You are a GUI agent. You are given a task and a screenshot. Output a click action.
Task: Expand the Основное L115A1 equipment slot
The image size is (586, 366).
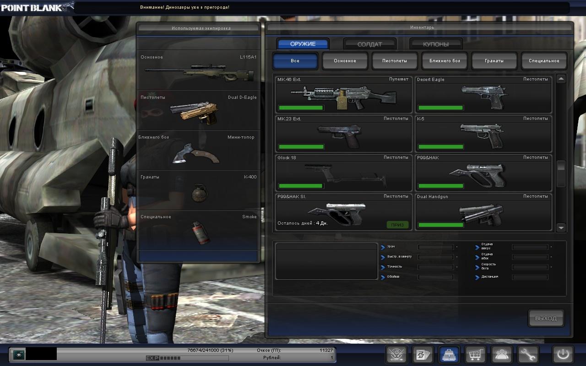[199, 70]
